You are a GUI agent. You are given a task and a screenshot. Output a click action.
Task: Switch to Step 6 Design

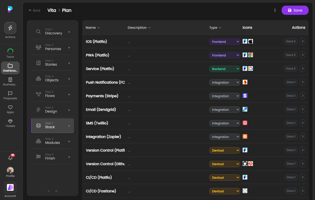coord(52,110)
